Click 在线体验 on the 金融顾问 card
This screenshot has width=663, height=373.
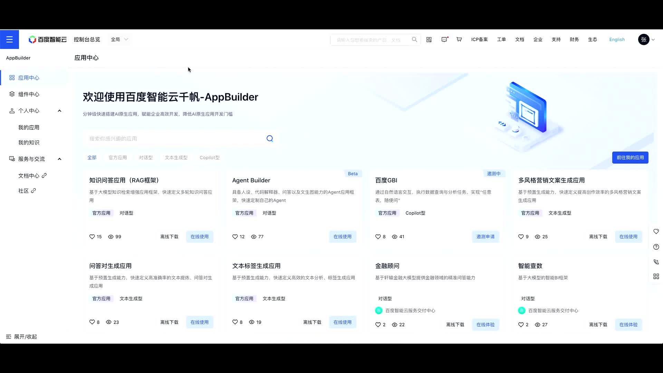[x=486, y=325]
